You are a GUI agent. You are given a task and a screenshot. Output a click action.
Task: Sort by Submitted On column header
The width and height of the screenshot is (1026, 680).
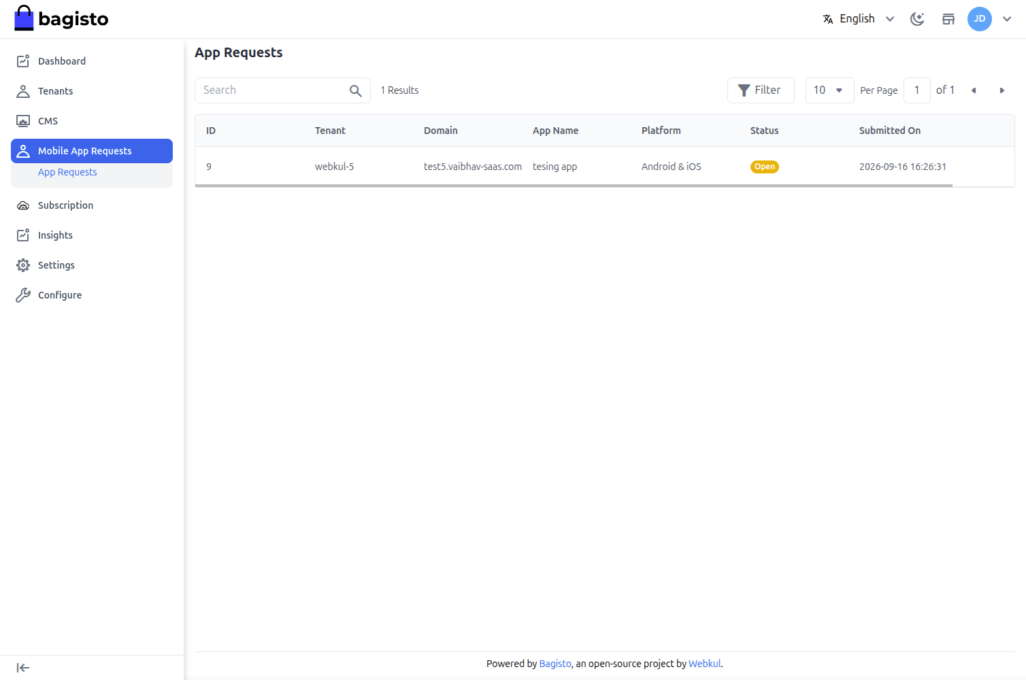[890, 131]
